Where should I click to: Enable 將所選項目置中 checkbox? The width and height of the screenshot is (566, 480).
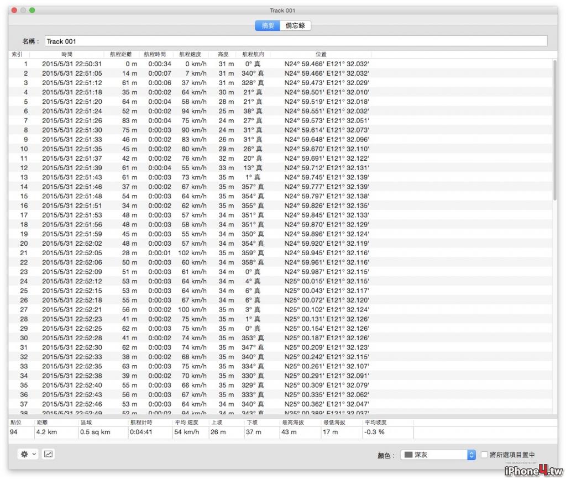[x=484, y=455]
